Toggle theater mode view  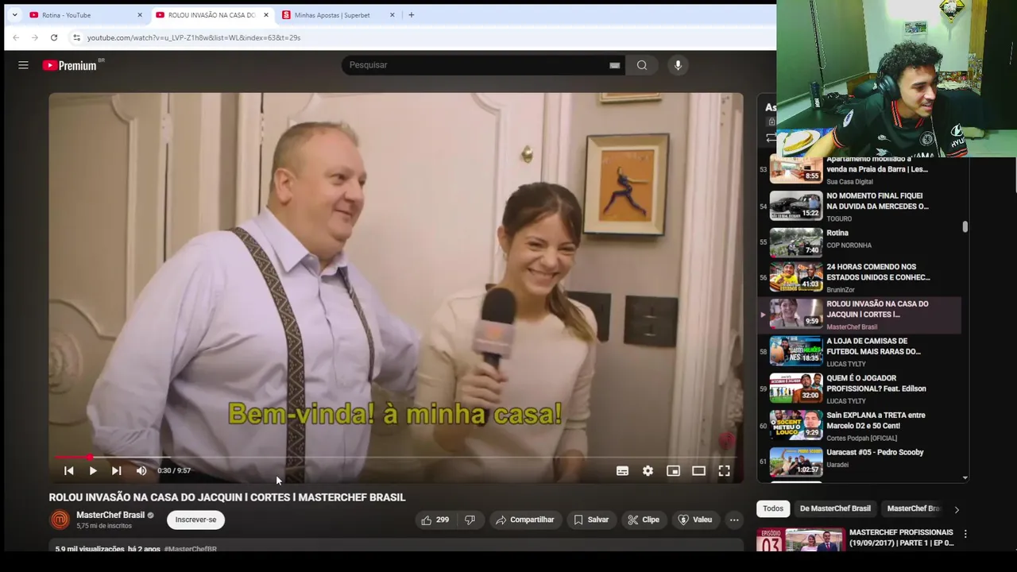click(699, 471)
